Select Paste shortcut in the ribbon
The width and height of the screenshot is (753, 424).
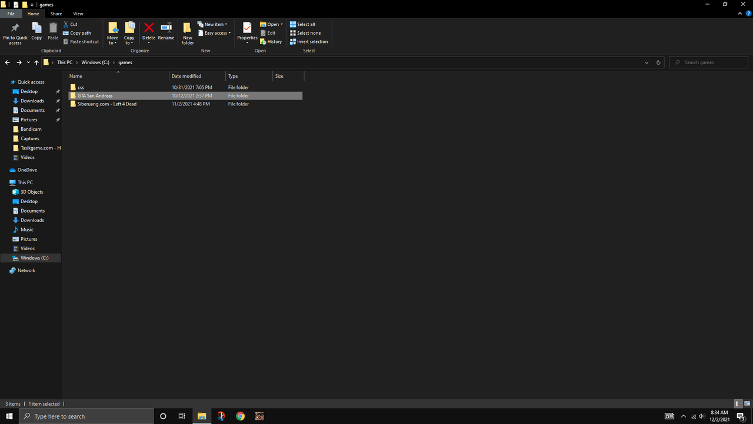pos(81,42)
